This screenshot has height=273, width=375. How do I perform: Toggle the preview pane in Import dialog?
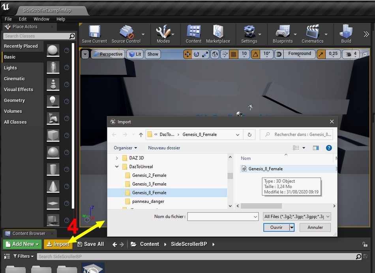tap(316, 148)
